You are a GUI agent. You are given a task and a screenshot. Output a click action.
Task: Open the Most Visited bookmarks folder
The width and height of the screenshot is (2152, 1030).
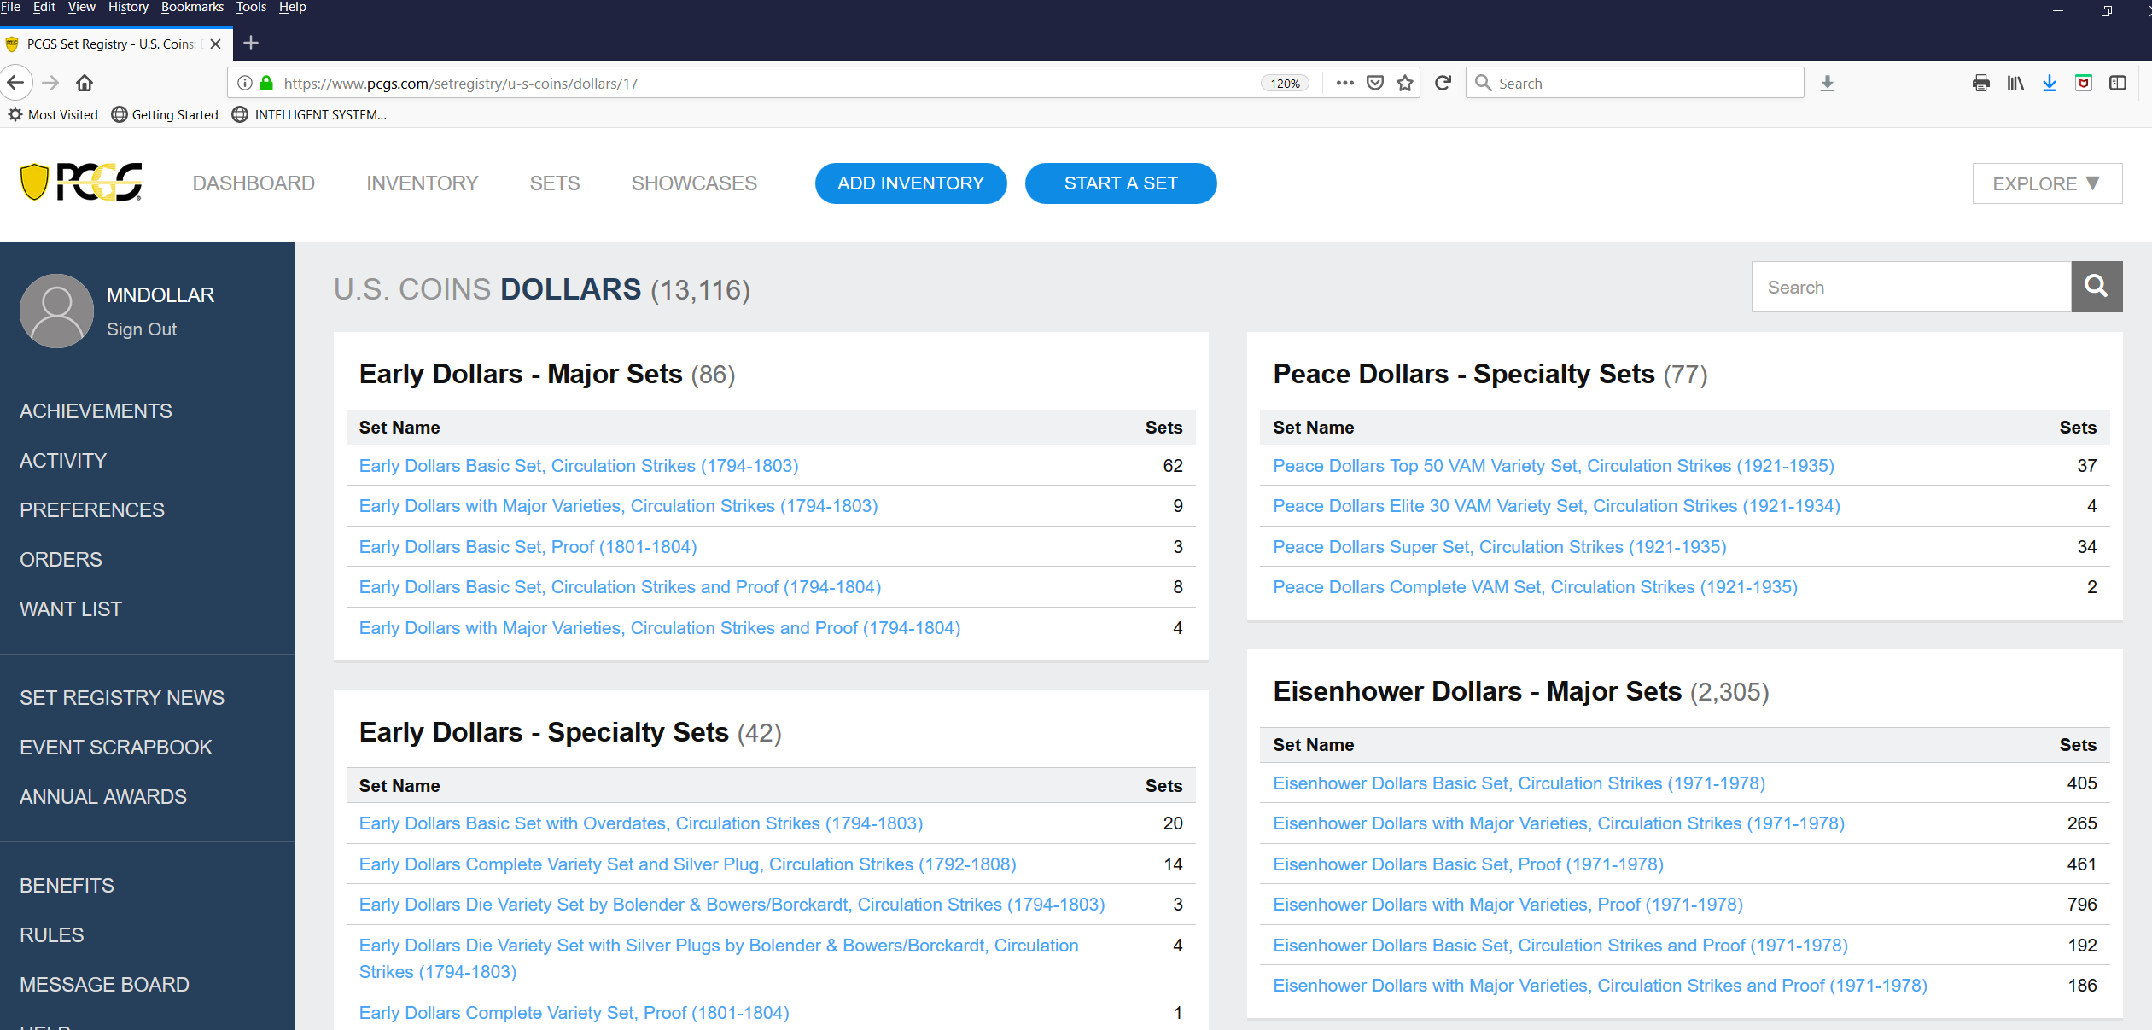point(53,114)
